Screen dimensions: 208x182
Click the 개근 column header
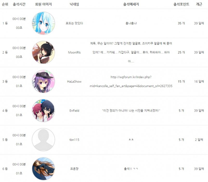[x=199, y=4]
